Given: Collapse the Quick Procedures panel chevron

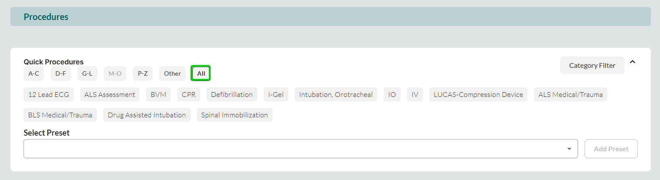Looking at the screenshot, I should coord(633,62).
